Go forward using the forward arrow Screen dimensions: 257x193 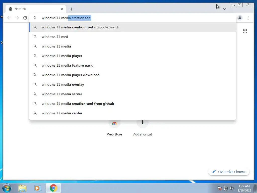coord(17,18)
